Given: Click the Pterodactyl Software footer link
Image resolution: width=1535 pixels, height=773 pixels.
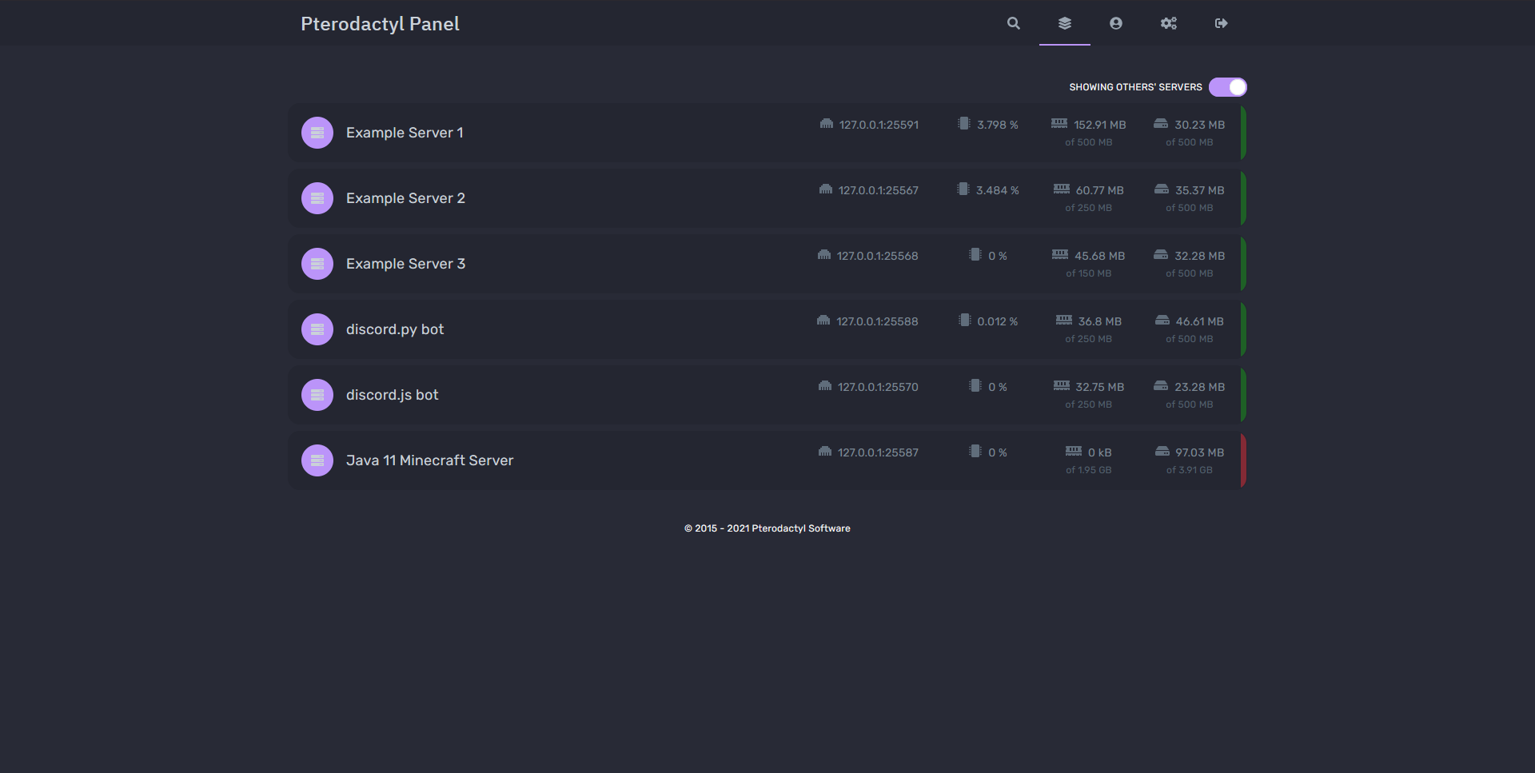Looking at the screenshot, I should [800, 528].
